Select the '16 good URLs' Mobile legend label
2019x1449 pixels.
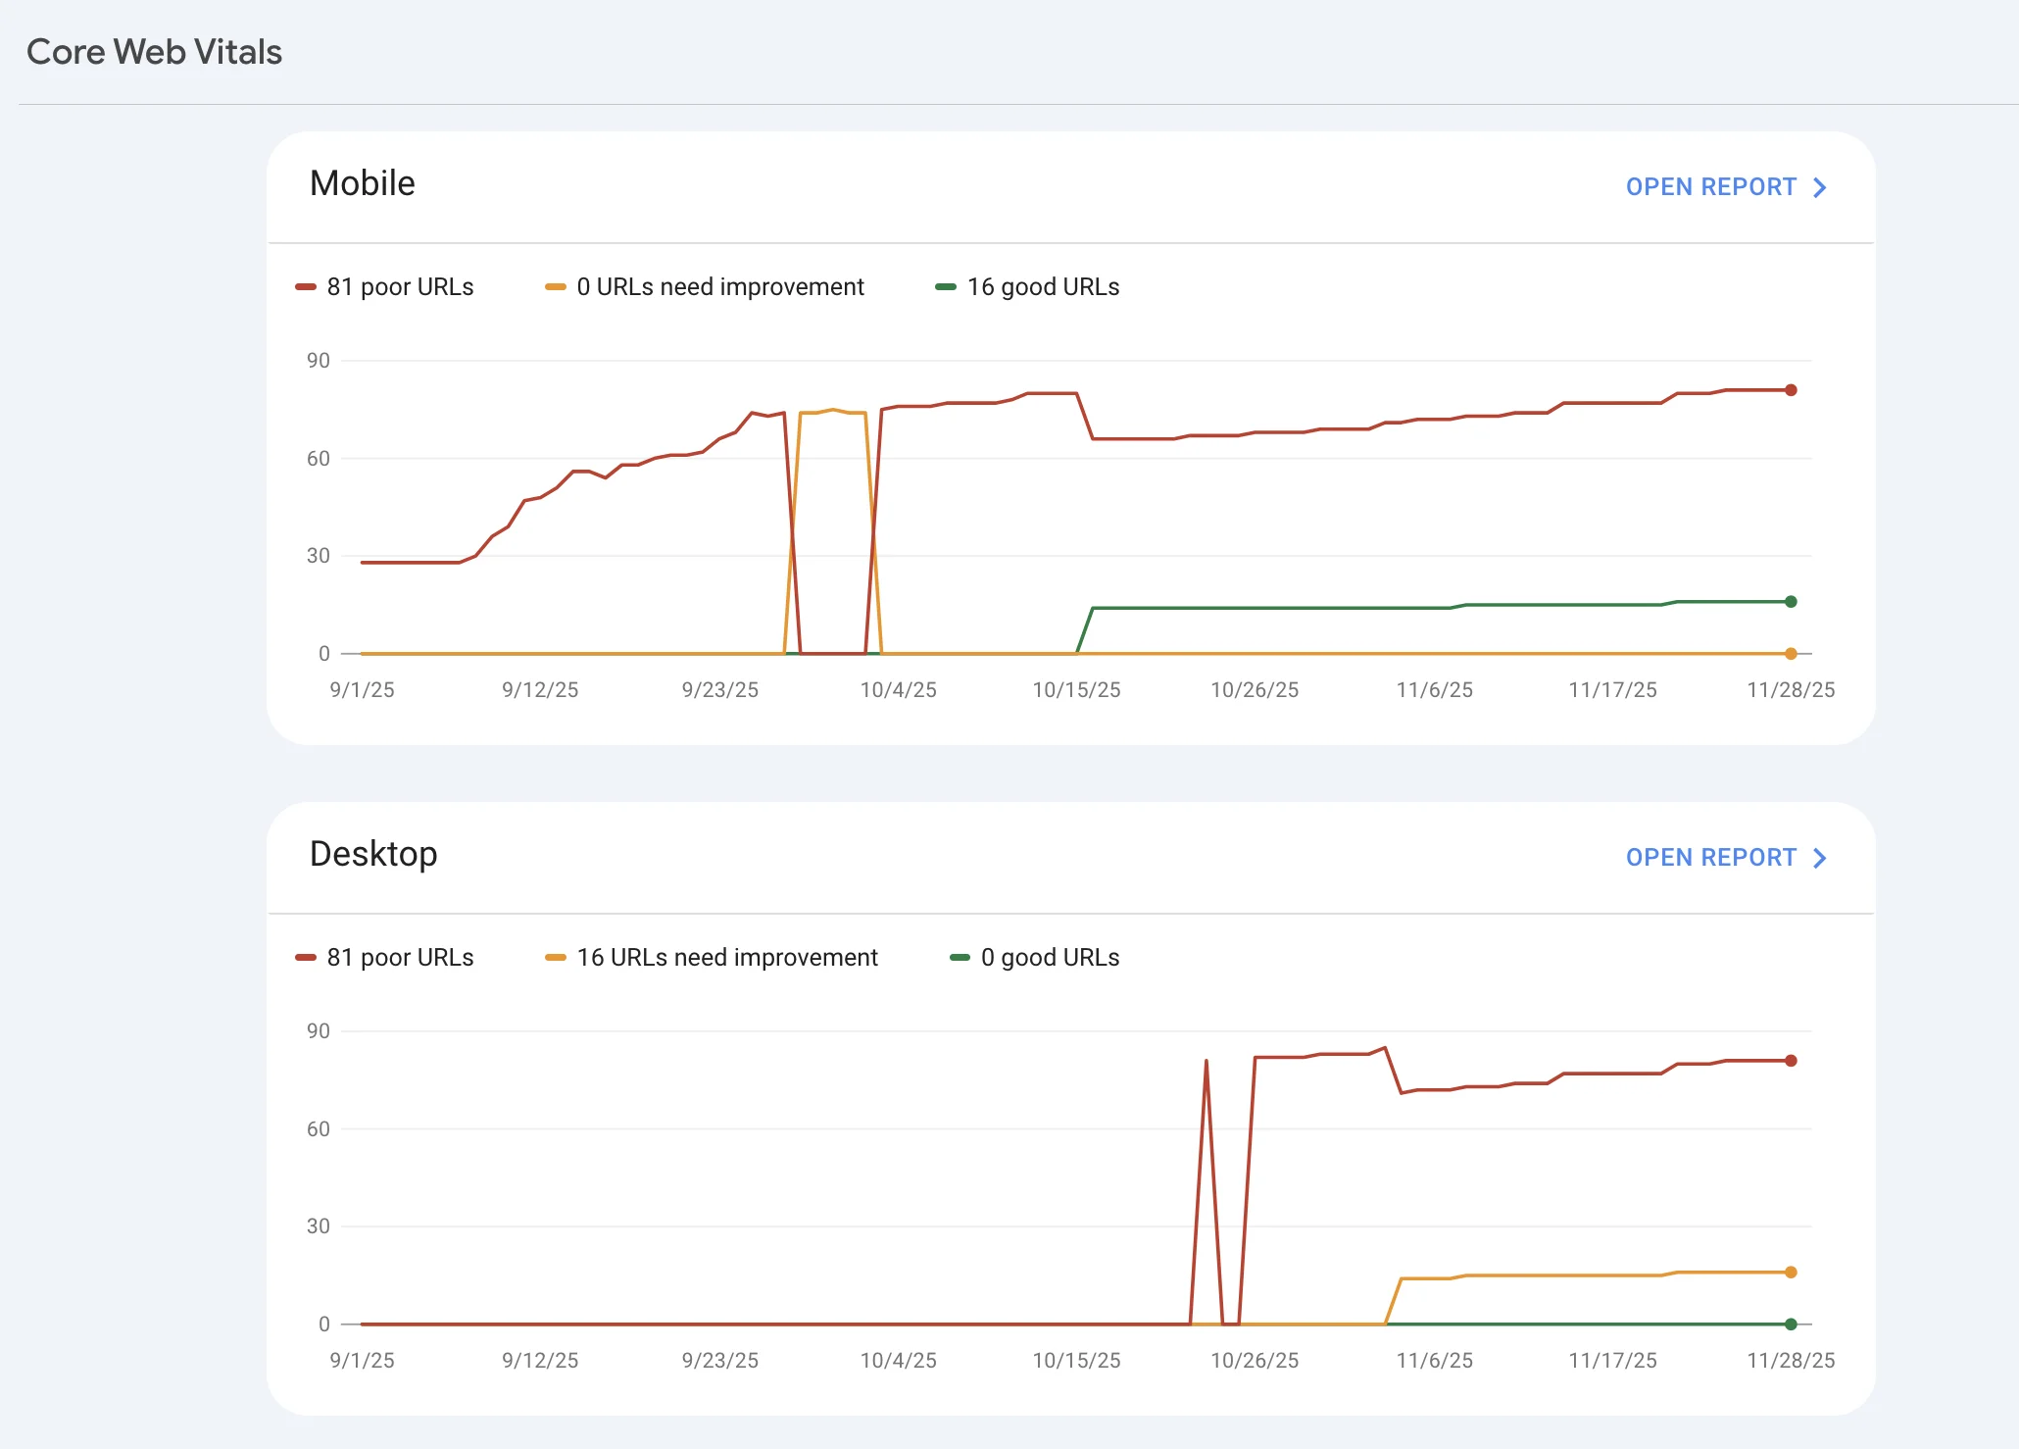(x=1043, y=287)
